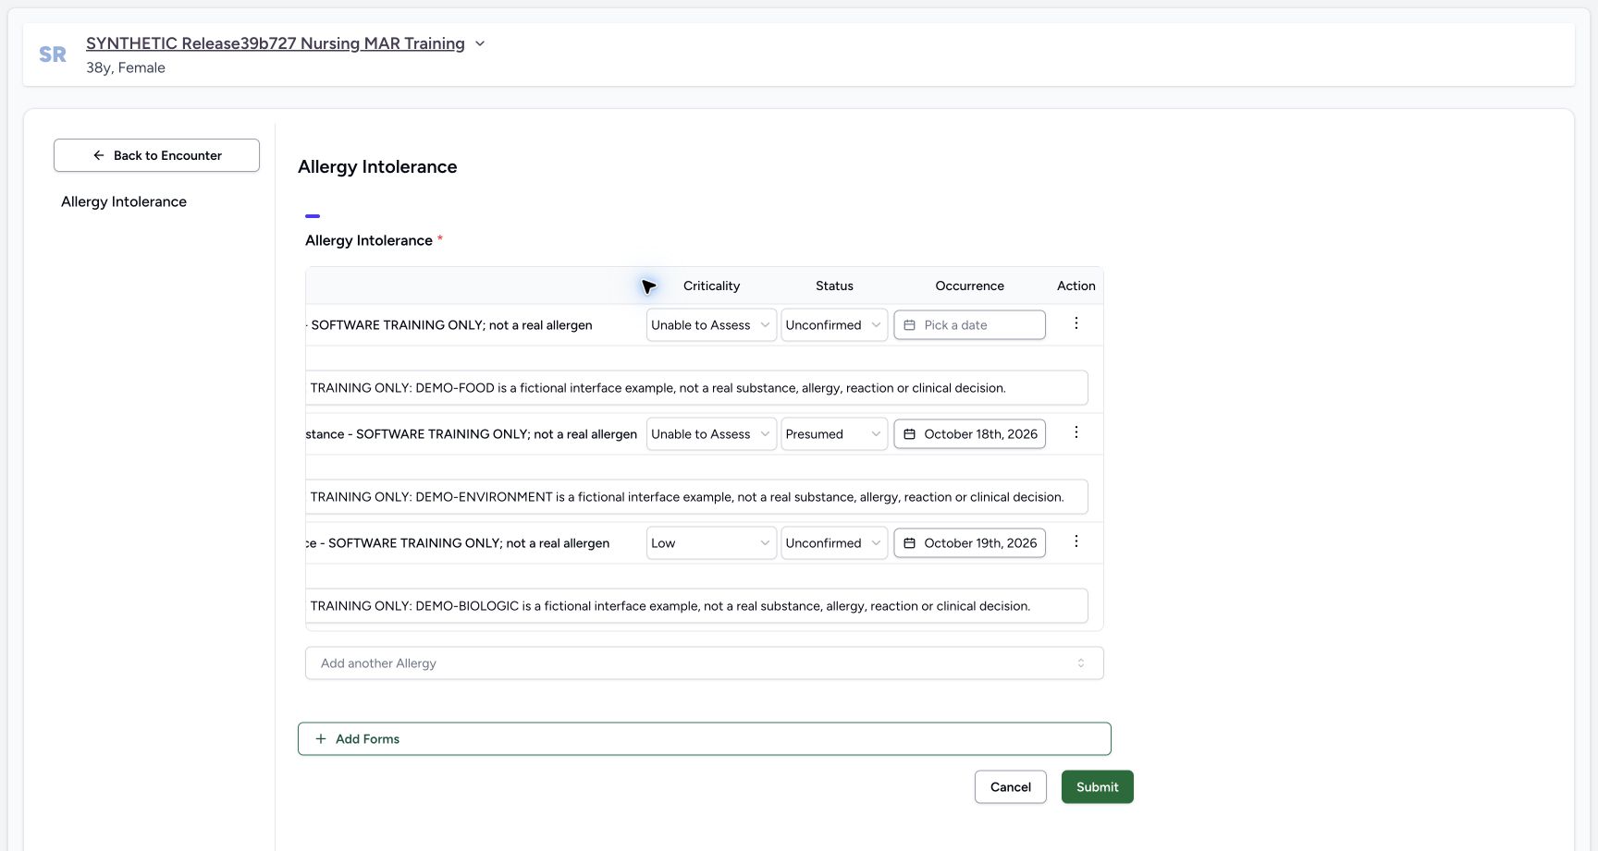Viewport: 1598px width, 851px height.
Task: Click the Status column header
Action: click(834, 286)
